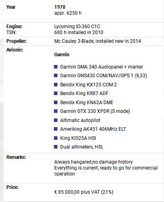The width and height of the screenshot is (164, 202).
Task: Click bullet beside Dual altimeters entry
Action: pyautogui.click(x=56, y=147)
